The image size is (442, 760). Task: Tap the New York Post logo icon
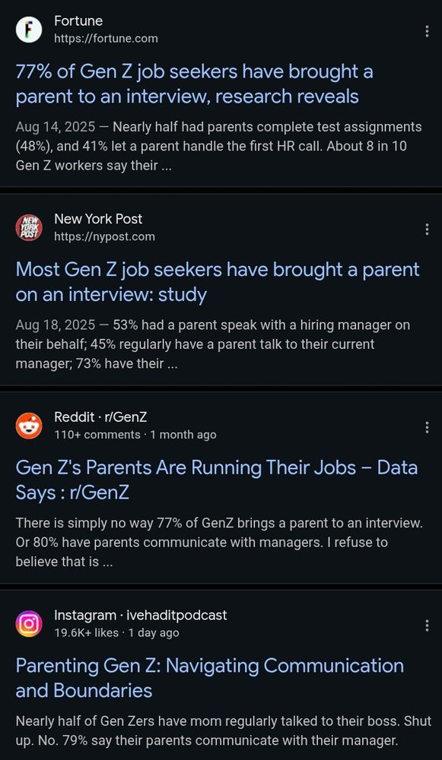(29, 227)
